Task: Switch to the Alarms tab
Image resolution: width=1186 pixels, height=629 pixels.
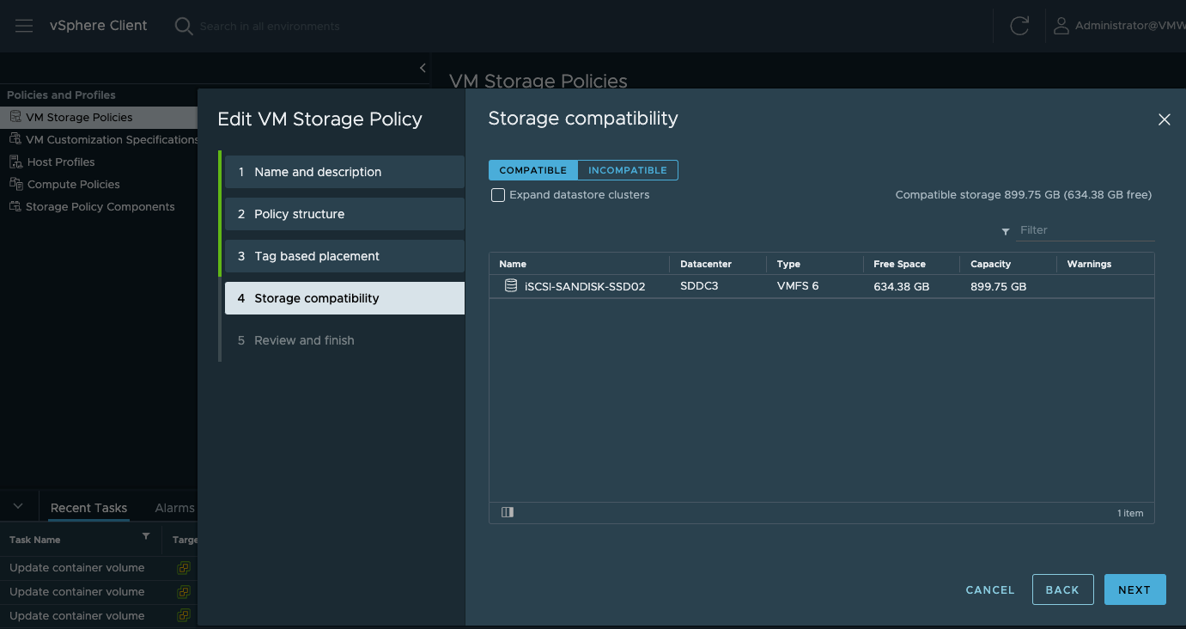Action: 174,508
